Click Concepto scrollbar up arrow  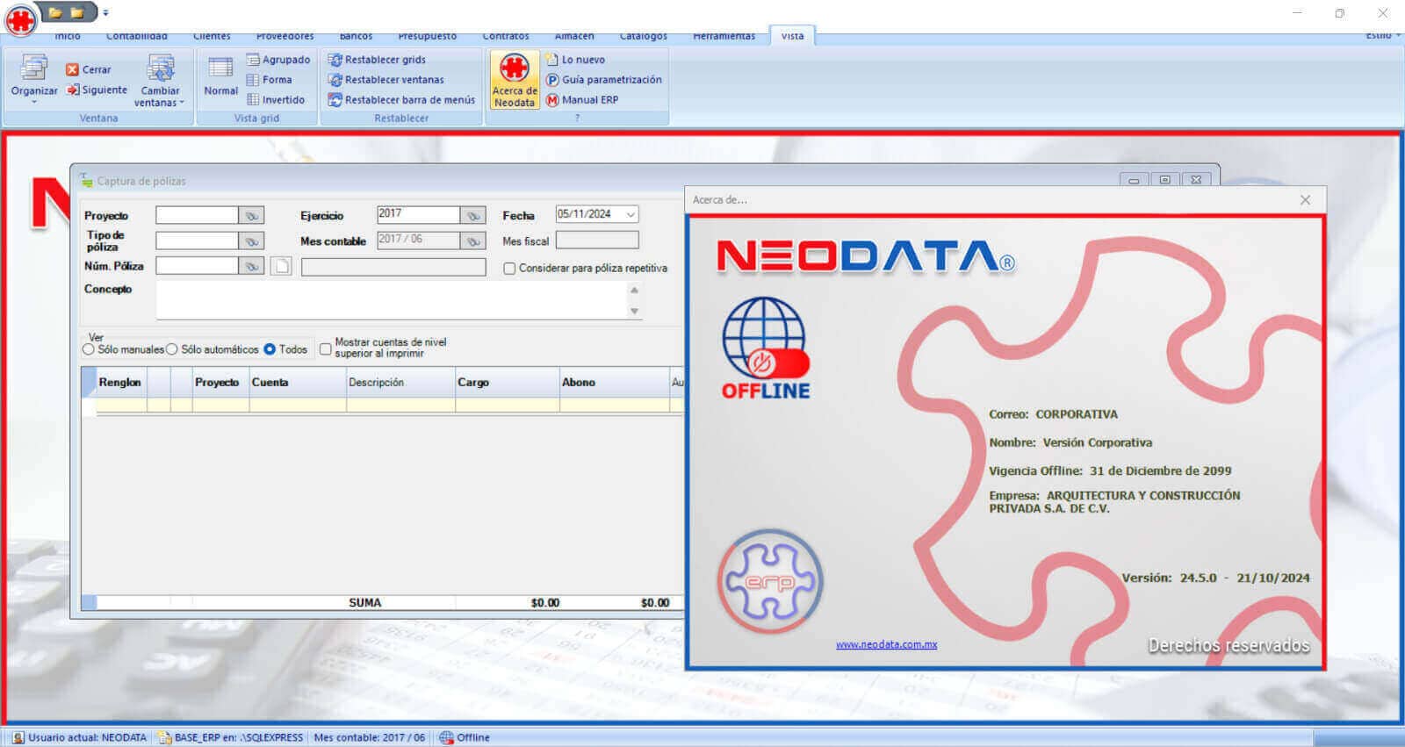(634, 290)
